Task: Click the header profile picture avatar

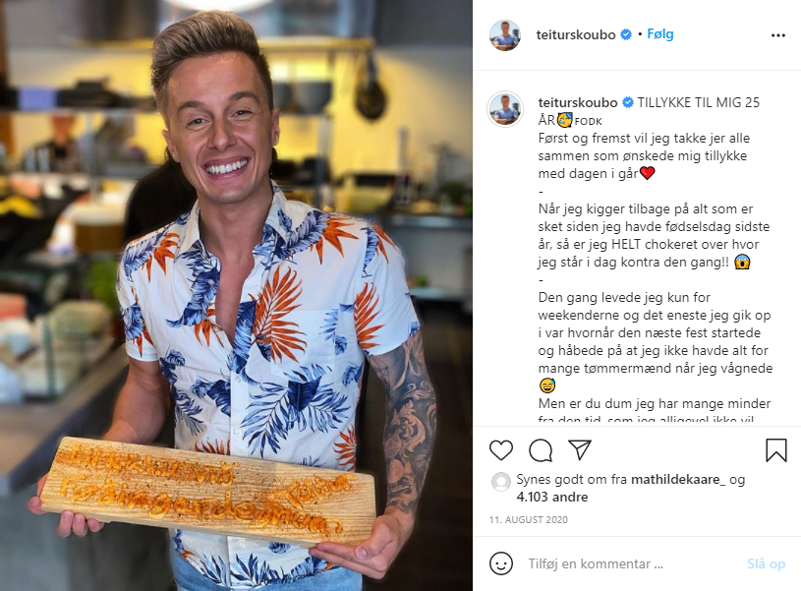Action: pos(505,35)
